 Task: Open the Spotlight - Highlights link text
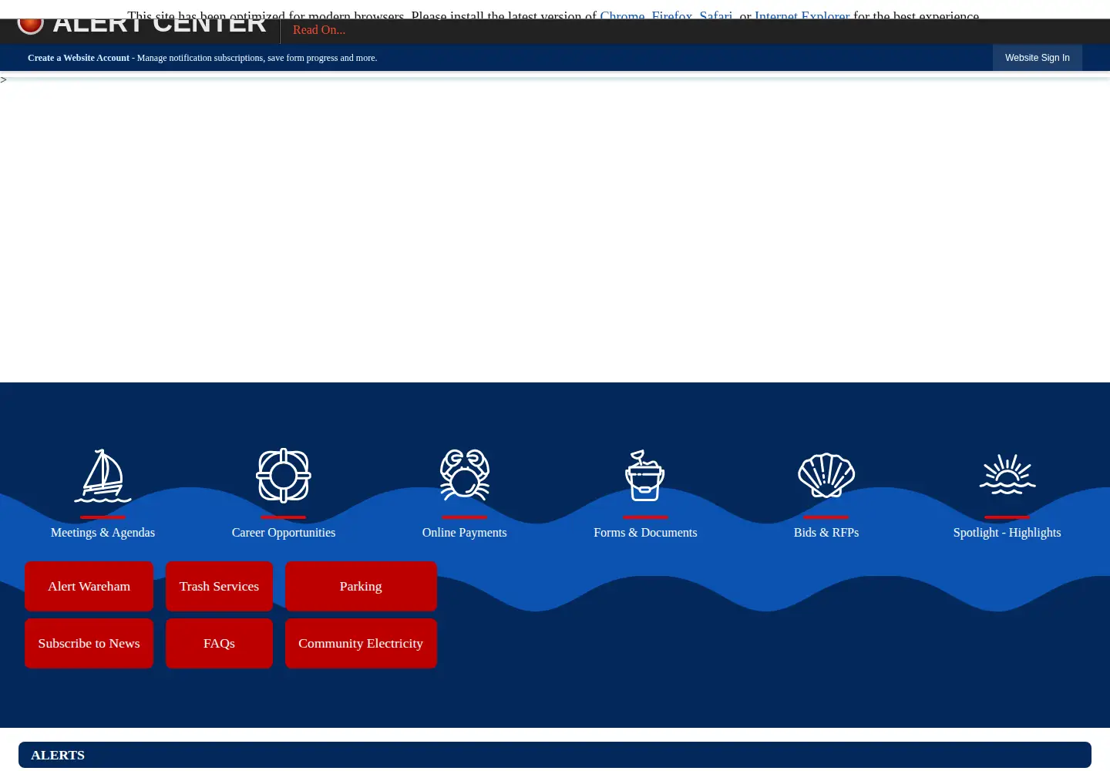[1007, 533]
